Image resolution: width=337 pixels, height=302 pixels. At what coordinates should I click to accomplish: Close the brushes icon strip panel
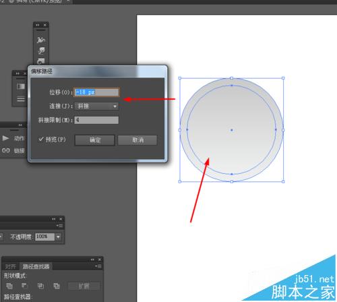point(45,25)
